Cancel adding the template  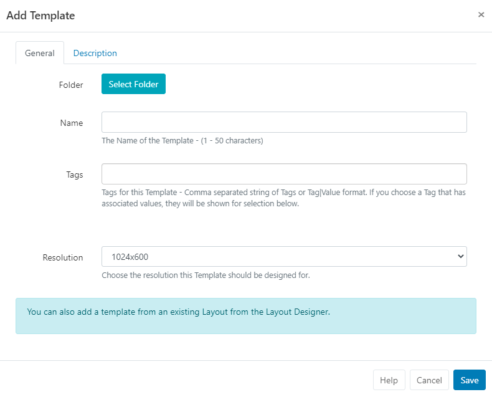(429, 380)
